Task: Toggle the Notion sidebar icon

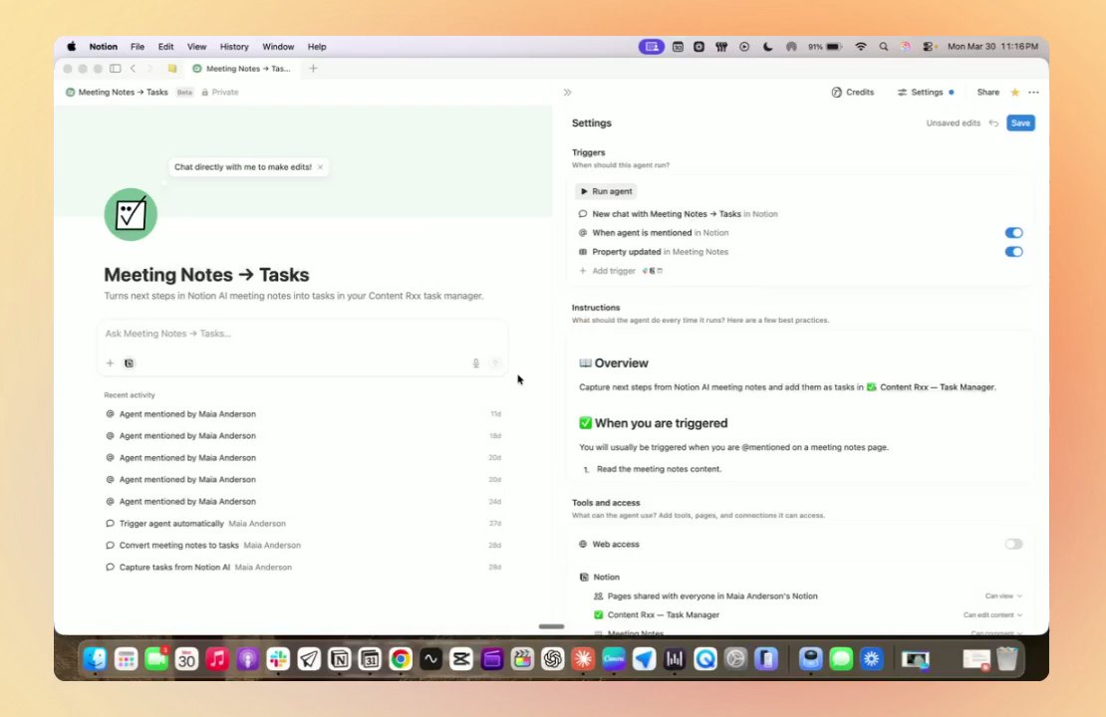Action: pos(115,69)
